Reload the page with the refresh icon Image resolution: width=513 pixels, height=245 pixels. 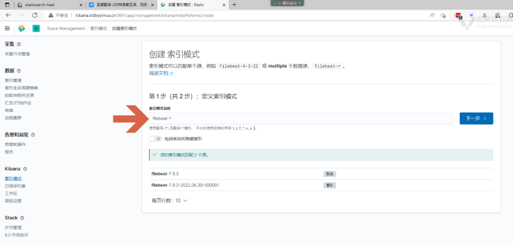(x=35, y=15)
